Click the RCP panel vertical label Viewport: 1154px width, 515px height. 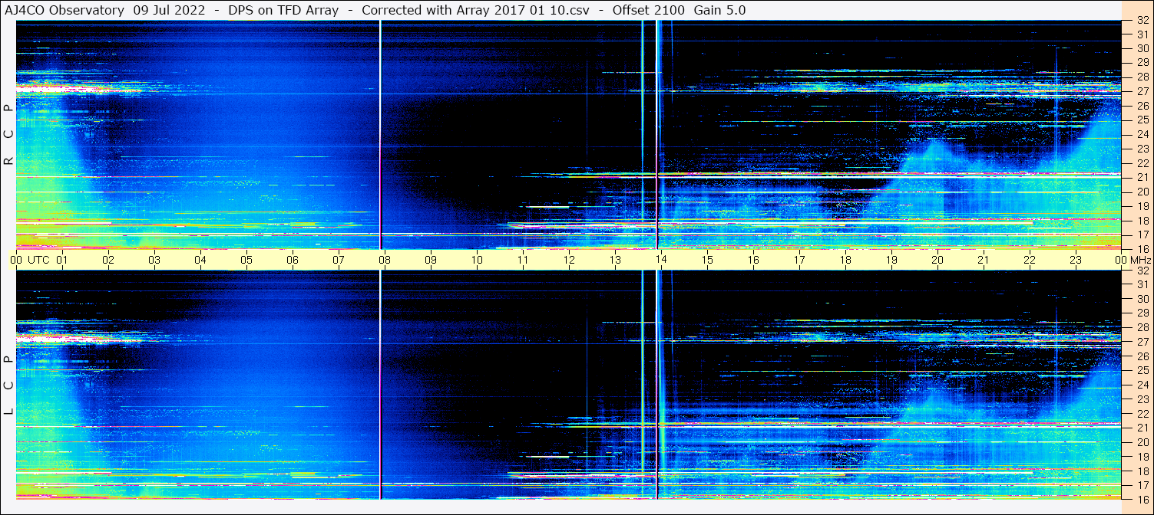(8, 134)
